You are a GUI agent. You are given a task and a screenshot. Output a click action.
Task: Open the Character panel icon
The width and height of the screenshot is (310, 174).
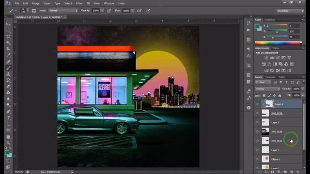tap(248, 56)
